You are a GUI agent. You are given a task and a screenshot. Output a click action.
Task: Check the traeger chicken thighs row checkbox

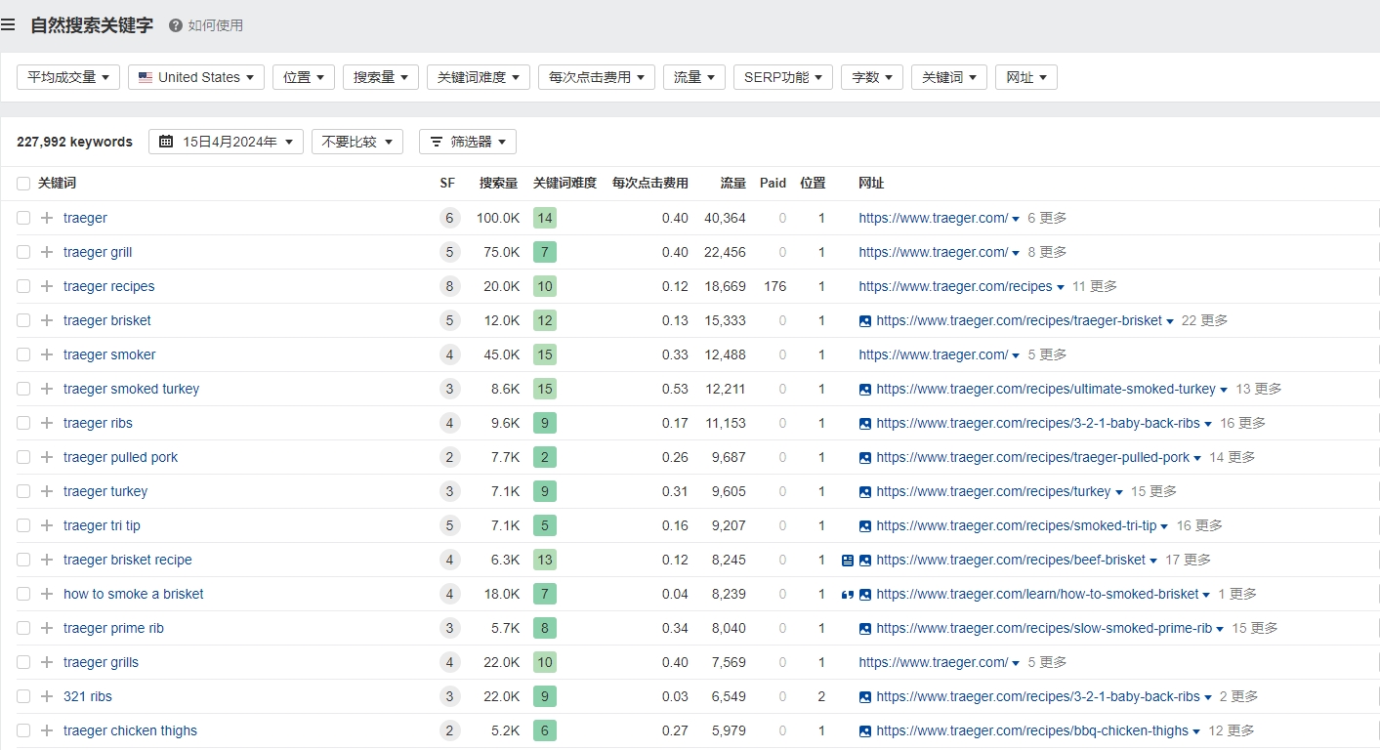[23, 730]
